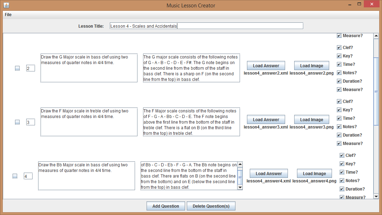The height and width of the screenshot is (215, 382).
Task: Click the Java icon in the title bar
Action: (6, 5)
